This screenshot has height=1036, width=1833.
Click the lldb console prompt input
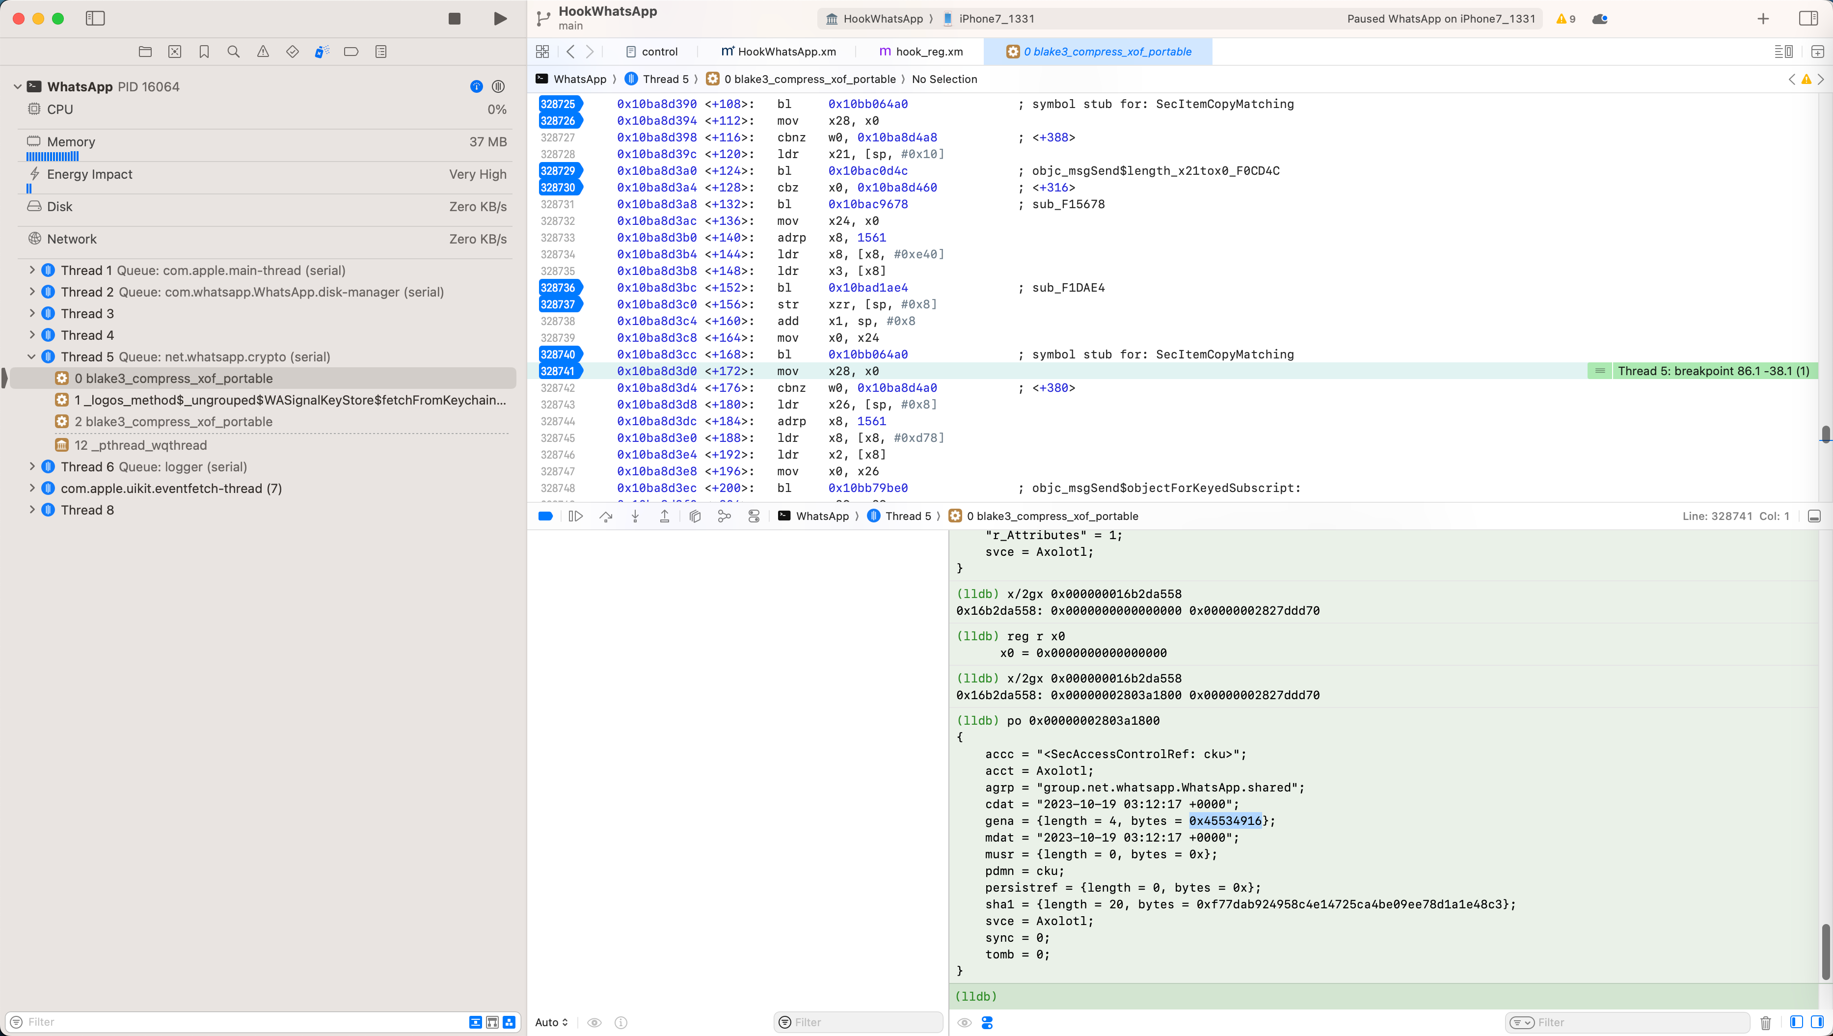pos(1384,996)
